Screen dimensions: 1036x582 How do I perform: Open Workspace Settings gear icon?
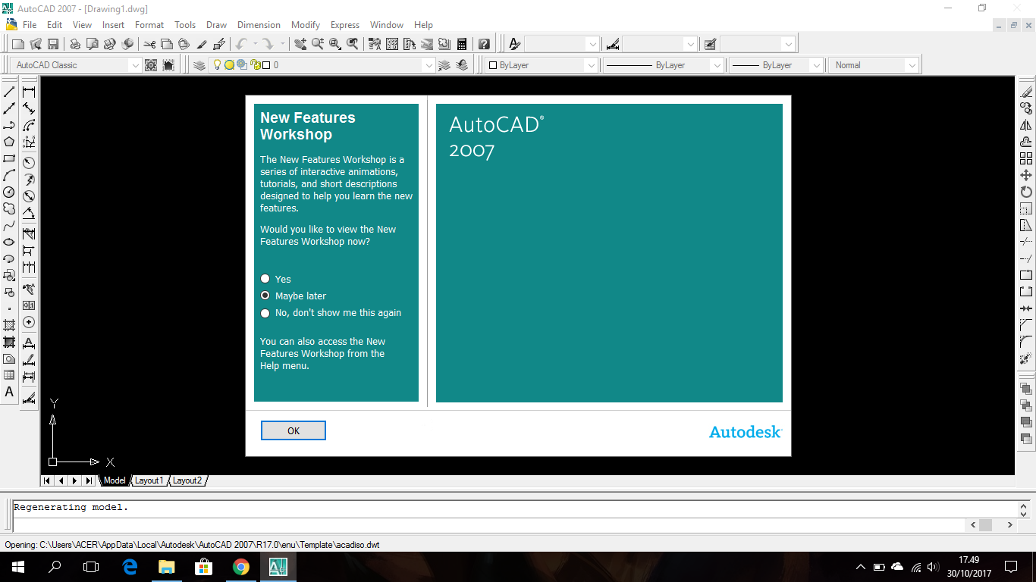pos(151,65)
